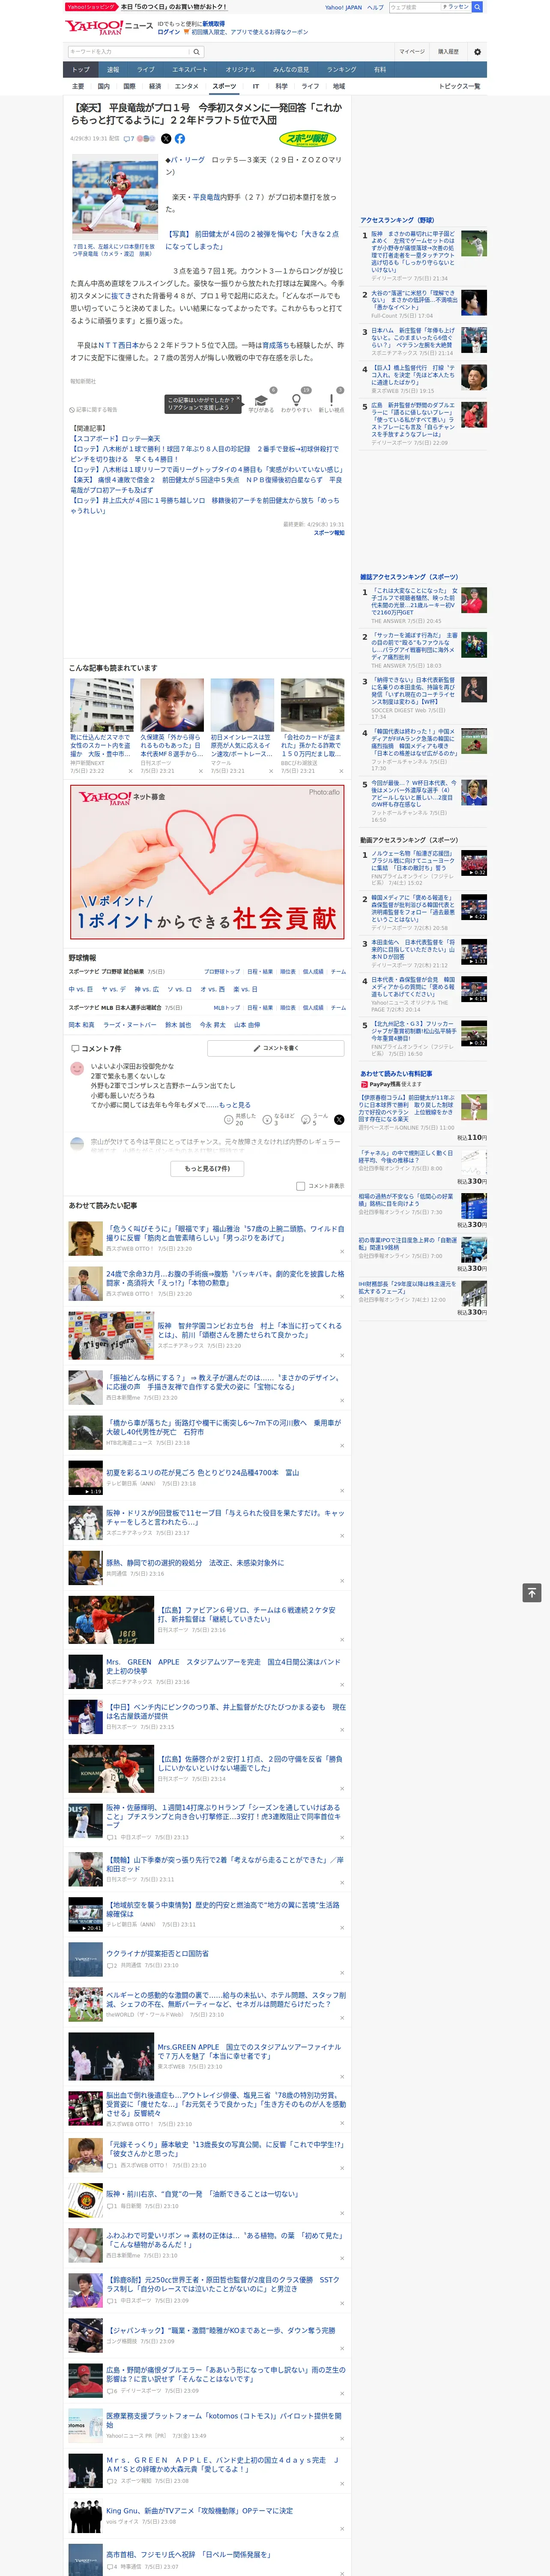Click the Yahoo! JAPAN header link
This screenshot has width=550, height=2576.
[x=344, y=7]
